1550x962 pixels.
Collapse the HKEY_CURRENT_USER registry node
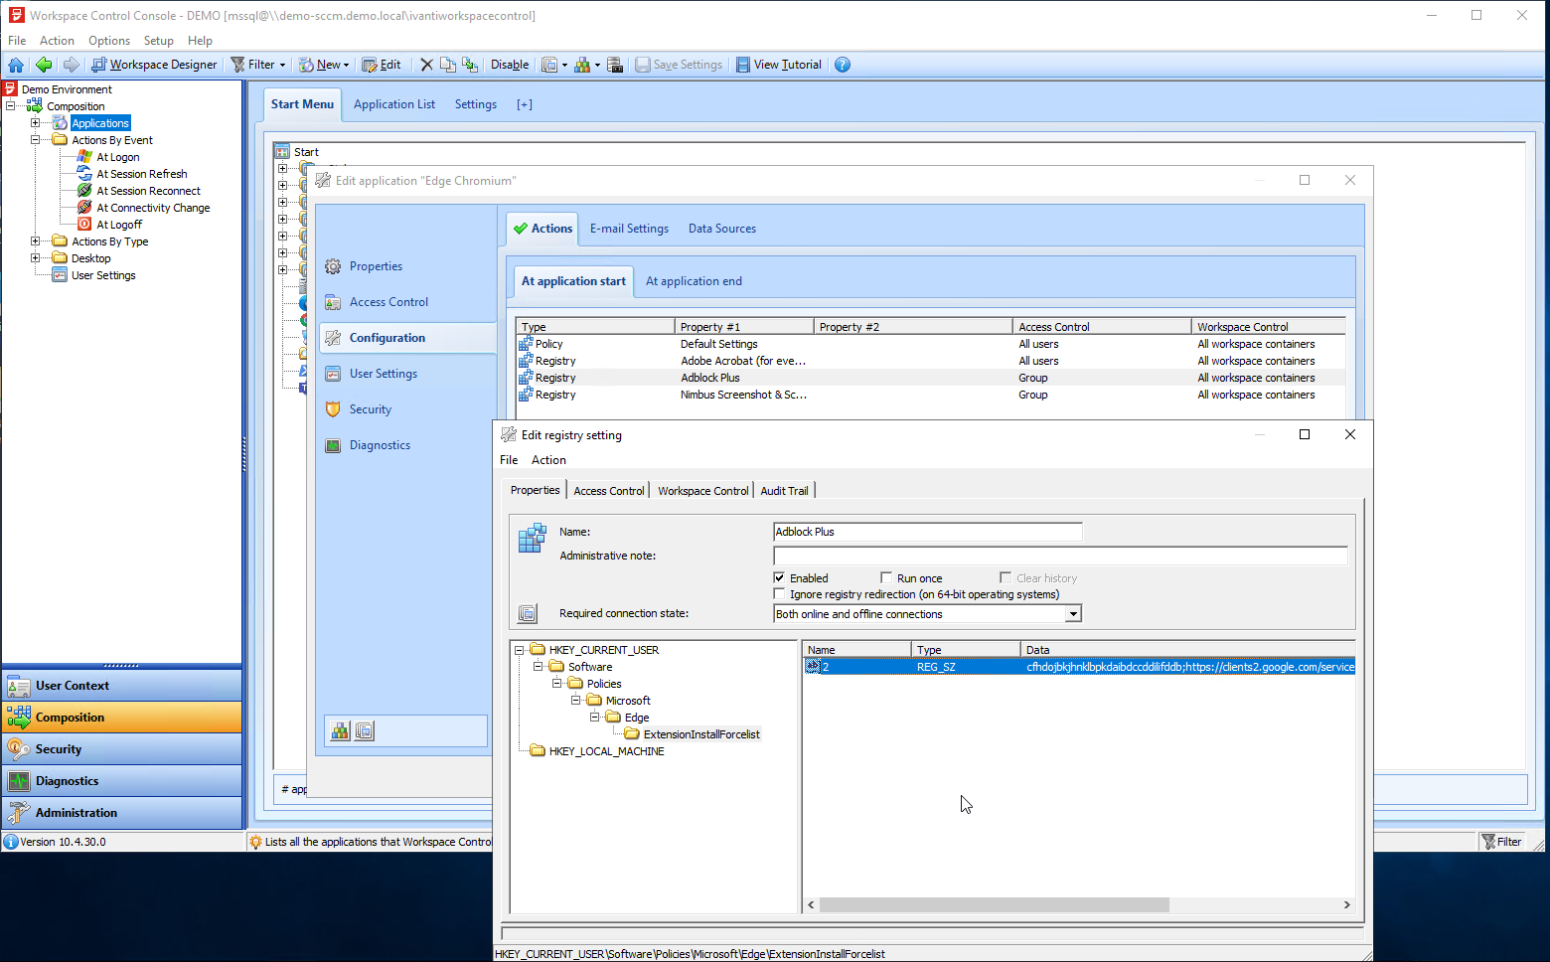coord(520,650)
